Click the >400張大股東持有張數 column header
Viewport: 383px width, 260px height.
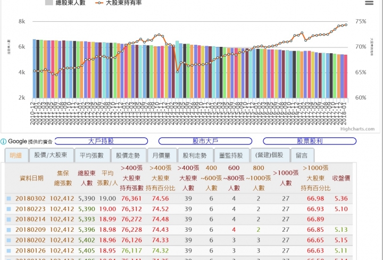click(x=132, y=178)
